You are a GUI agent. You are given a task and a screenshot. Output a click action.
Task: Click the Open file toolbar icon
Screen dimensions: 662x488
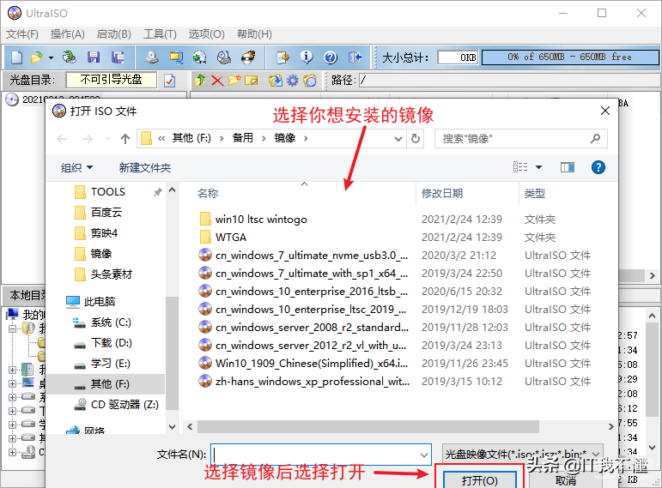[x=36, y=57]
